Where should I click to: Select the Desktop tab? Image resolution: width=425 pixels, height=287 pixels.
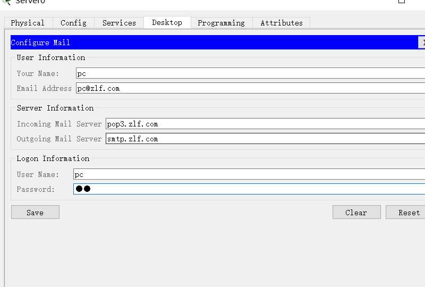167,22
